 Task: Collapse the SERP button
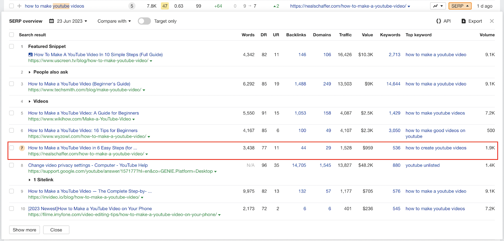[460, 6]
